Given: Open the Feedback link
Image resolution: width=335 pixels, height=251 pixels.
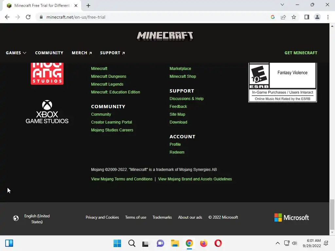Looking at the screenshot, I should tap(178, 107).
